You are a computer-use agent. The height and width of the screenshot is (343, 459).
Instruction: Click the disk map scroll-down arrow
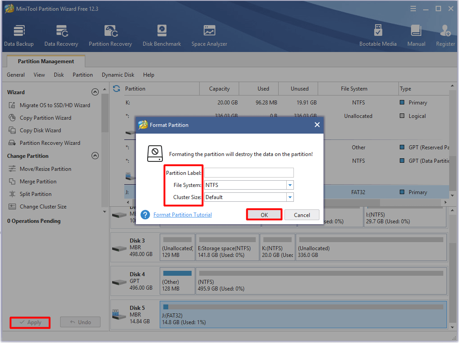[452, 327]
